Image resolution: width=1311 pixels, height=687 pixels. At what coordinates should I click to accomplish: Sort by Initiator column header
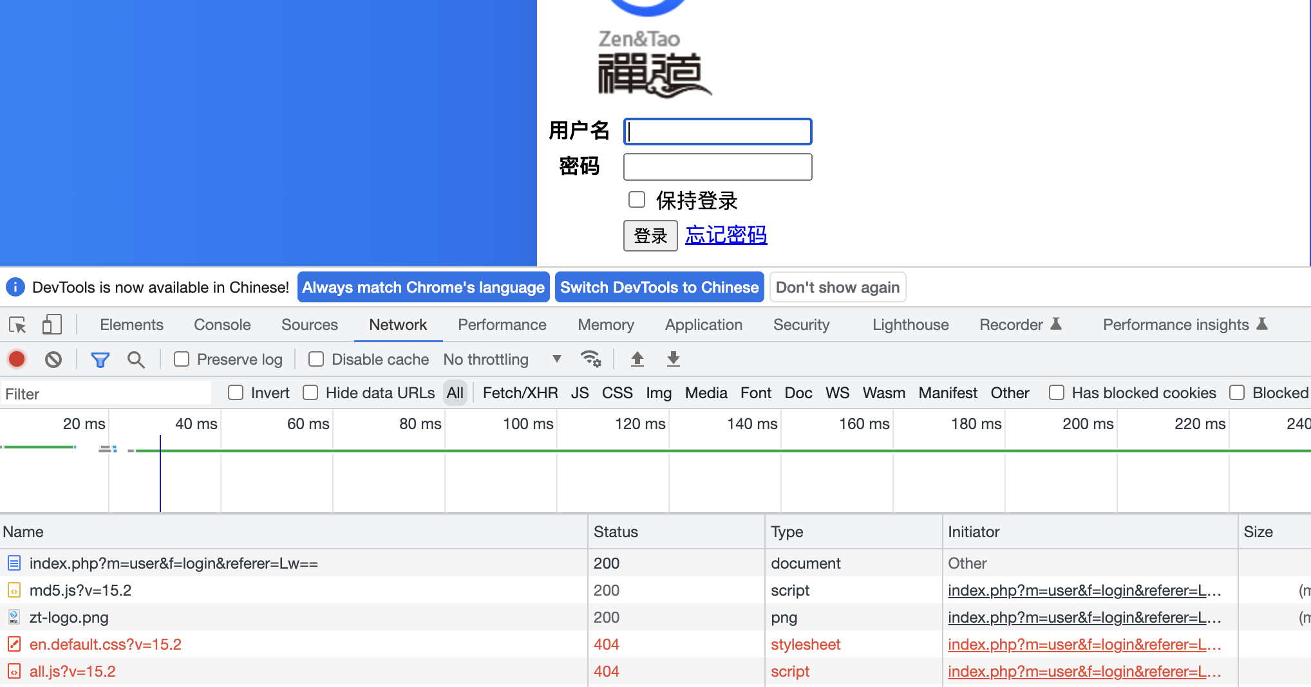(1090, 532)
